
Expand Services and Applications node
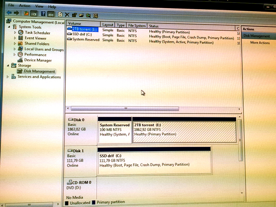8,77
